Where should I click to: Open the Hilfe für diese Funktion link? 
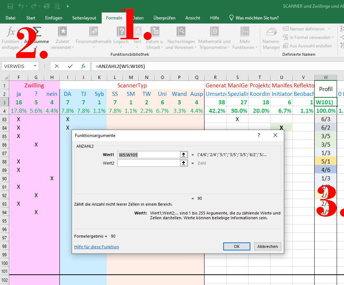tap(97, 247)
